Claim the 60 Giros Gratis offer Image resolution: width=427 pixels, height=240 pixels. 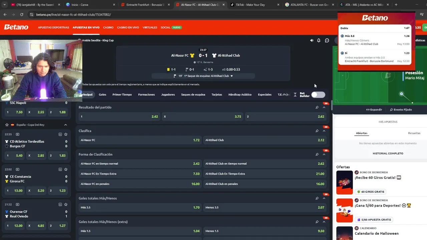pyautogui.click(x=371, y=192)
